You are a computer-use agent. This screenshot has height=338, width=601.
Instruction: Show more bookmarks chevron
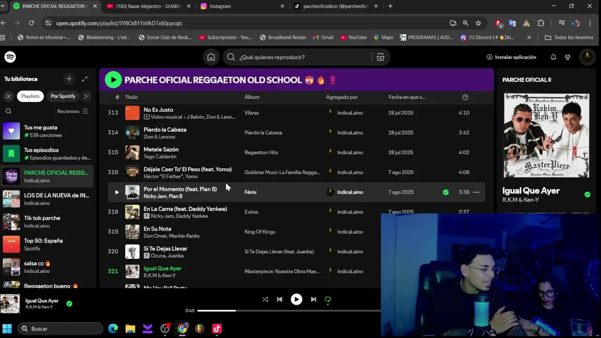pos(529,38)
